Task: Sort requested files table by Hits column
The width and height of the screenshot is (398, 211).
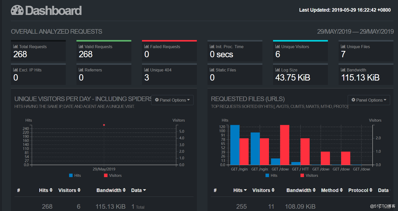Action: pyautogui.click(x=240, y=190)
